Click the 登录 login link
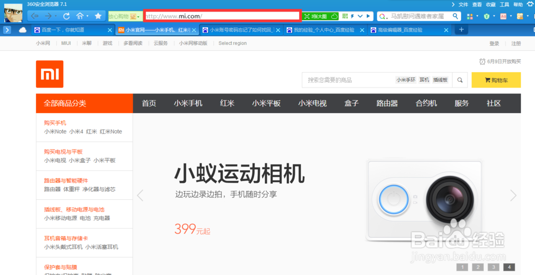535x275 pixels. (494, 43)
